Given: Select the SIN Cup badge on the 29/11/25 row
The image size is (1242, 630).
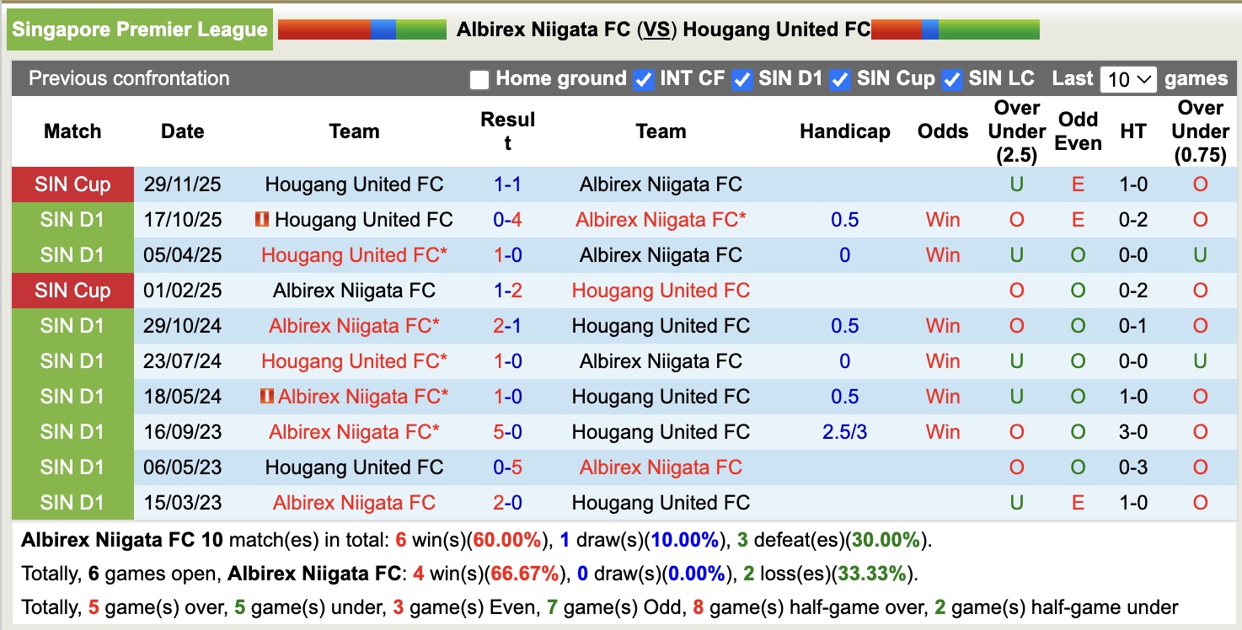Looking at the screenshot, I should click(x=72, y=184).
